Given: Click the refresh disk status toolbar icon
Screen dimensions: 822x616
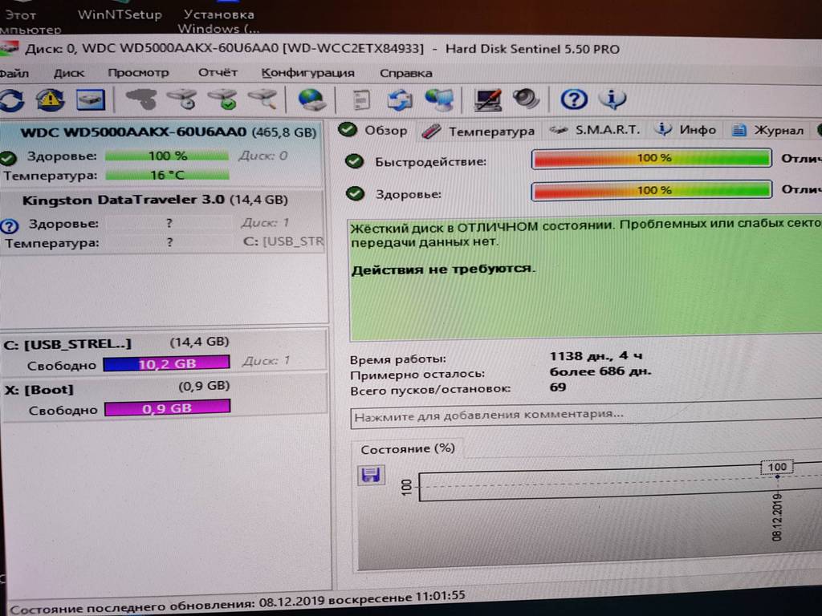Looking at the screenshot, I should 11,99.
